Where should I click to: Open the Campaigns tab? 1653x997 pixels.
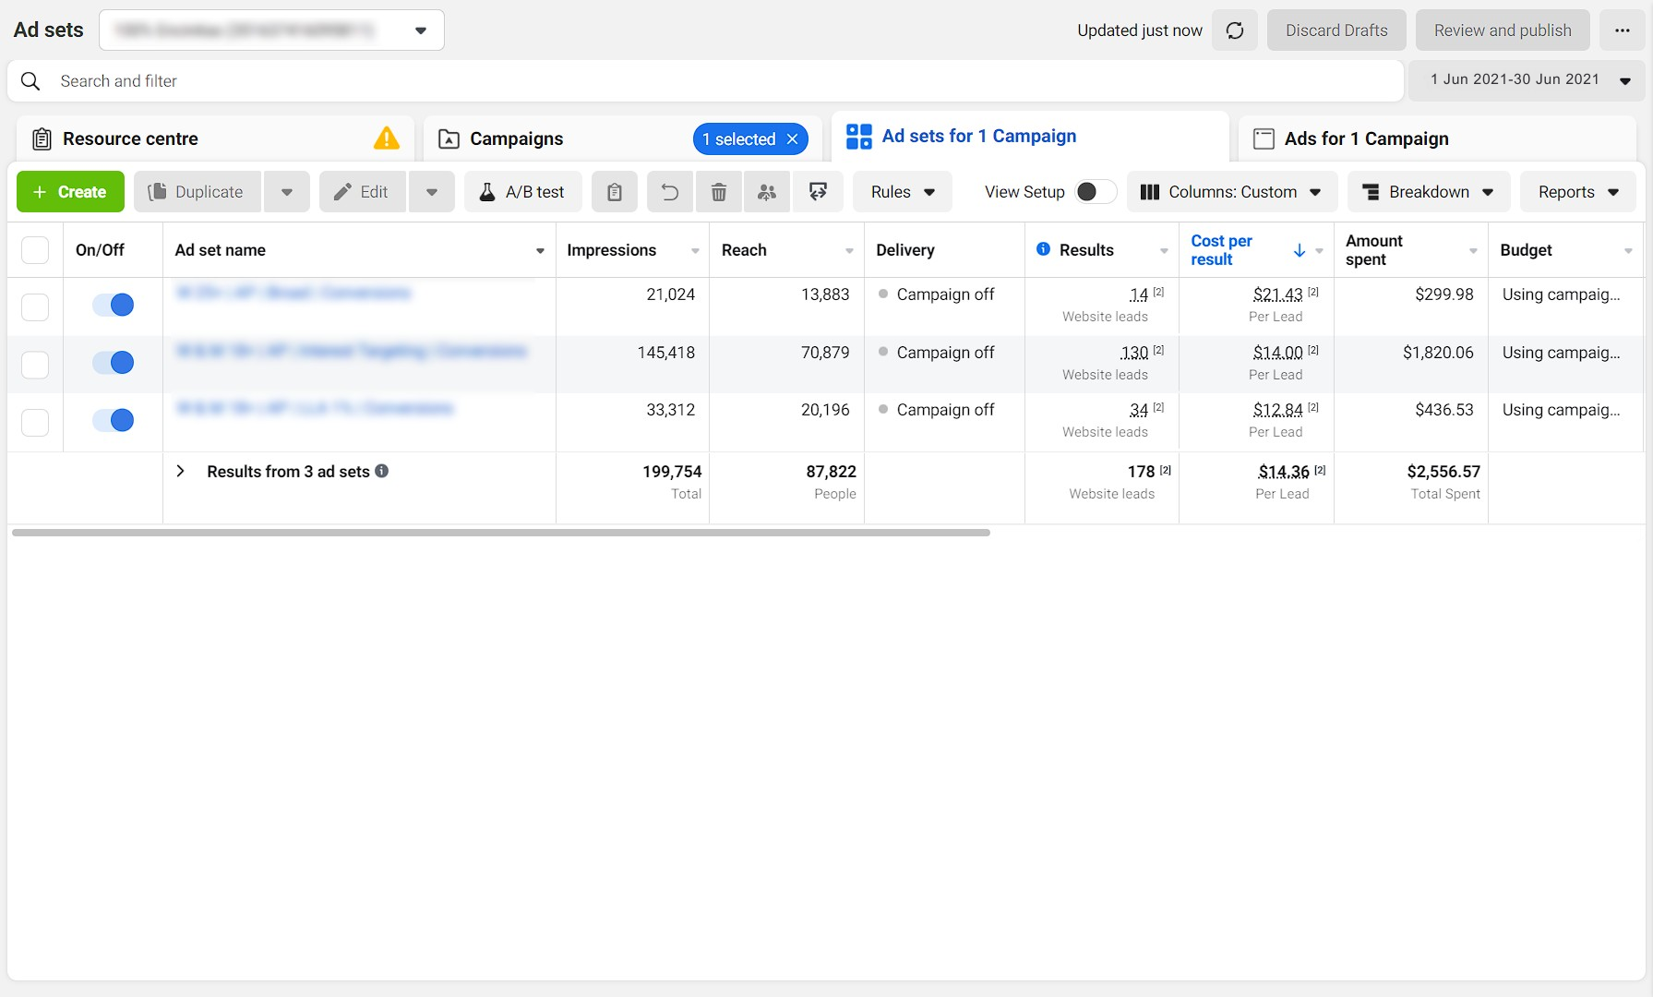(x=516, y=138)
